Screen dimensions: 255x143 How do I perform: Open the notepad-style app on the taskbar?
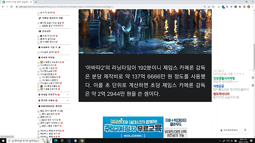click(75, 141)
